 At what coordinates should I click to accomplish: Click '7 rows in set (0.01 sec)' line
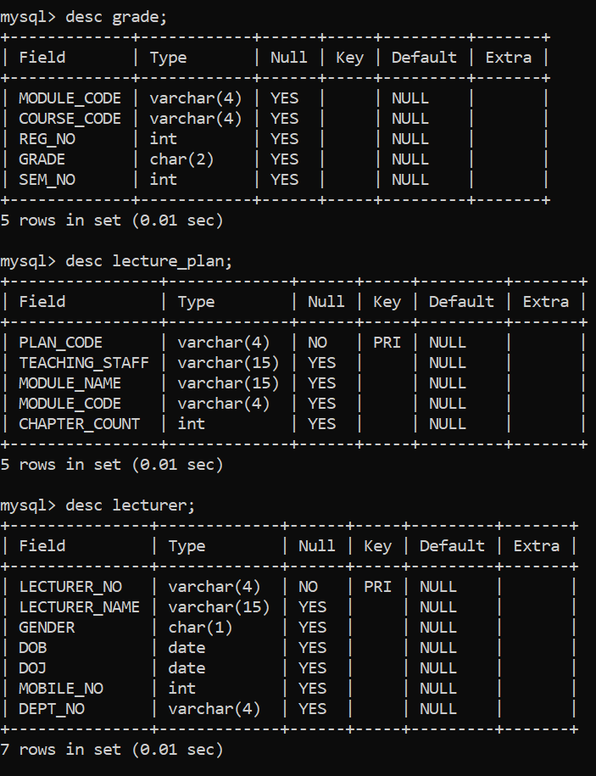coord(112,749)
